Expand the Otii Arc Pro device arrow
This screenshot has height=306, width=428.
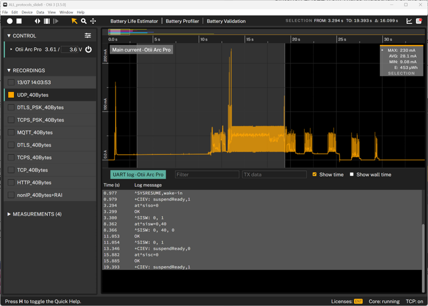(11, 49)
